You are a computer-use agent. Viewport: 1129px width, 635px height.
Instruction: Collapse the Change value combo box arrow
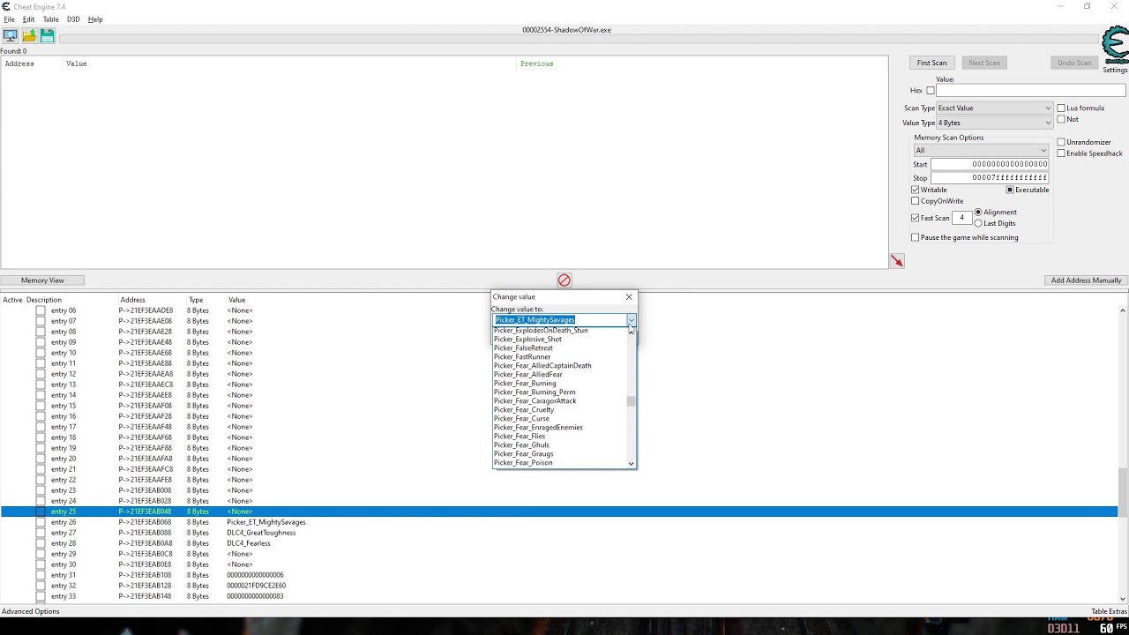pos(631,319)
